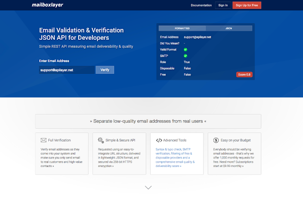This screenshot has height=202, width=303.
Task: Click the Sign In button
Action: pyautogui.click(x=223, y=5)
